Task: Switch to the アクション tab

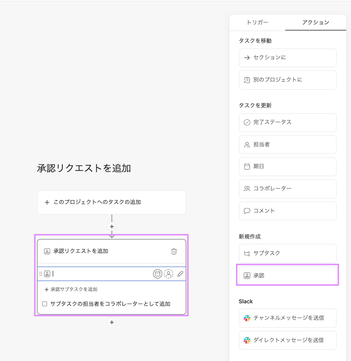Action: click(315, 22)
